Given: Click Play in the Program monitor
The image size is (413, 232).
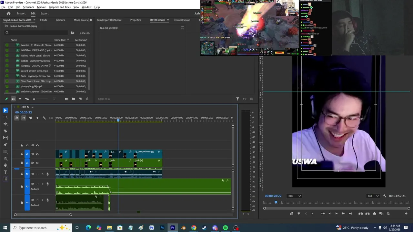Looking at the screenshot, I should [336, 213].
